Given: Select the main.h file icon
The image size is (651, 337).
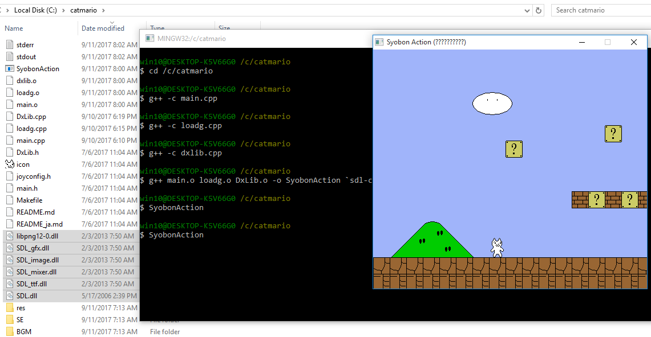Looking at the screenshot, I should (x=10, y=188).
